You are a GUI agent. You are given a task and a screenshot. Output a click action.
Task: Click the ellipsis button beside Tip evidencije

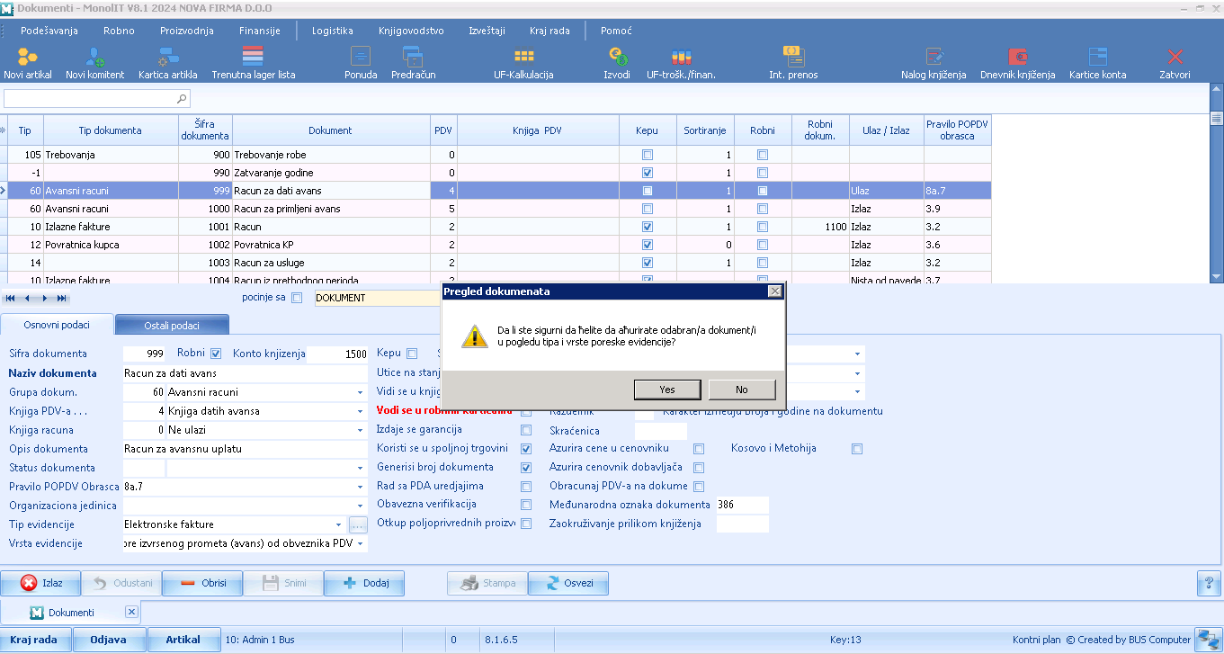pyautogui.click(x=358, y=524)
